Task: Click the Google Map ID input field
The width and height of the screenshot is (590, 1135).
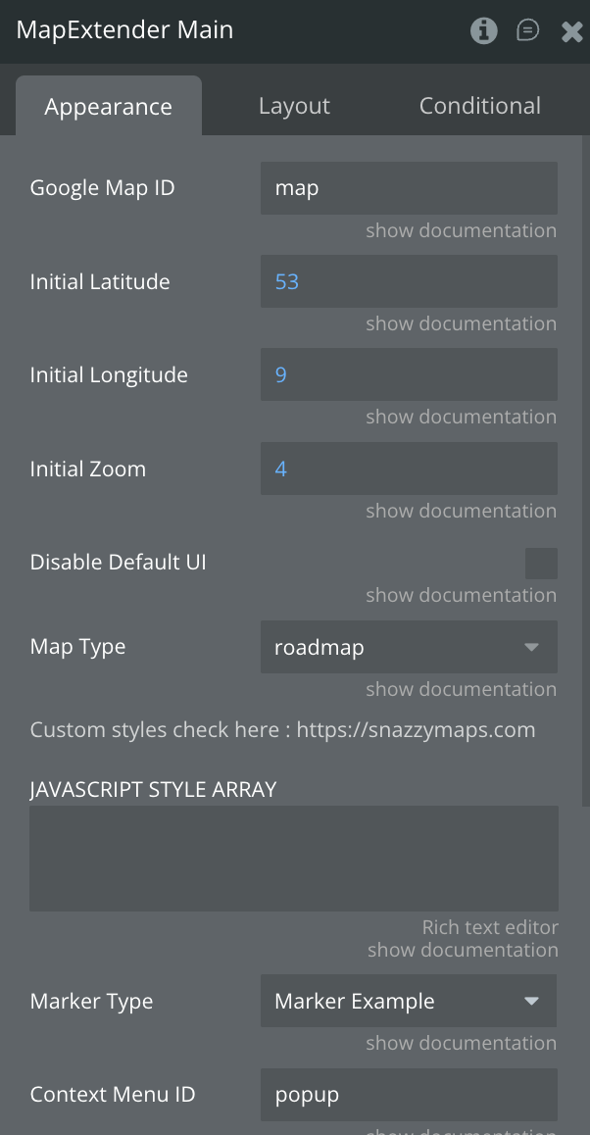Action: (409, 188)
